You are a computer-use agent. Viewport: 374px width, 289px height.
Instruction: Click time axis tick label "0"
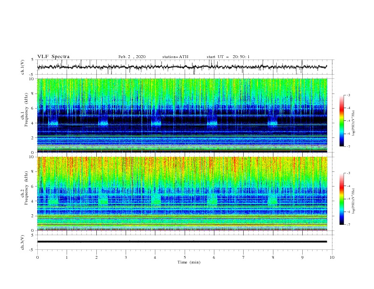pyautogui.click(x=37, y=257)
